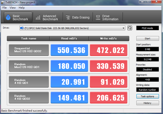
Task: Click the 206.625 write result
Action: tap(109, 97)
